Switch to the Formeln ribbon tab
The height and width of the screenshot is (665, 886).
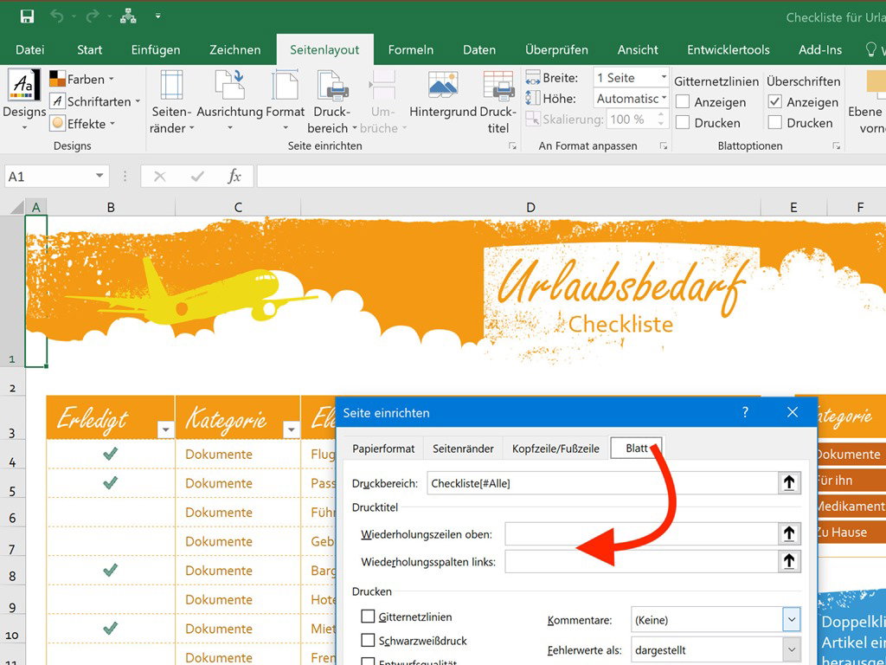(x=410, y=49)
